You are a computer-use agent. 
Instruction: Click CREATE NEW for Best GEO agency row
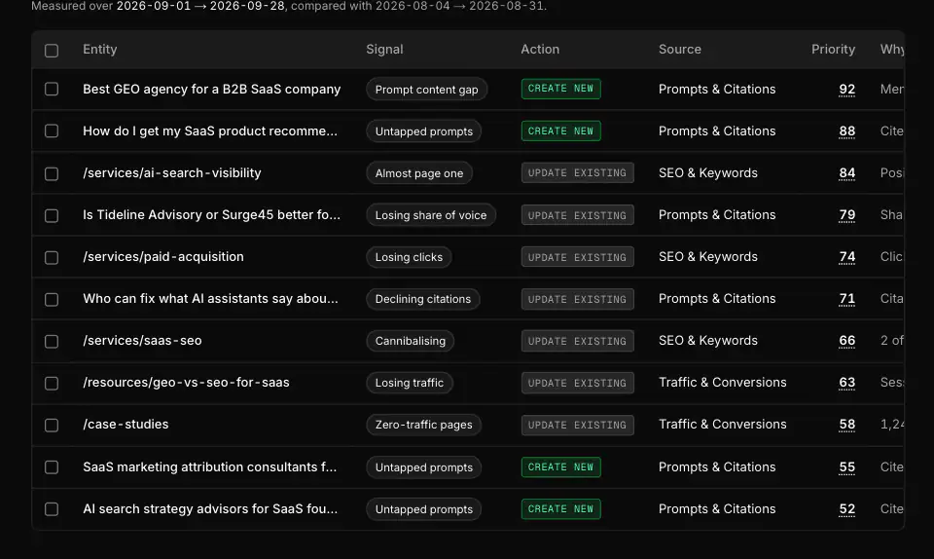[x=560, y=89]
